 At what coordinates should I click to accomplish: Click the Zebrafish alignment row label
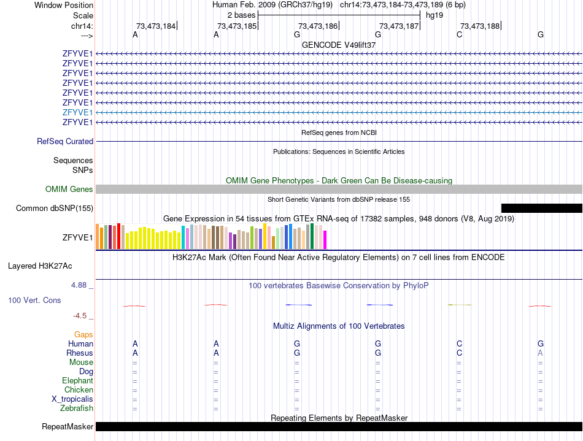coord(77,408)
